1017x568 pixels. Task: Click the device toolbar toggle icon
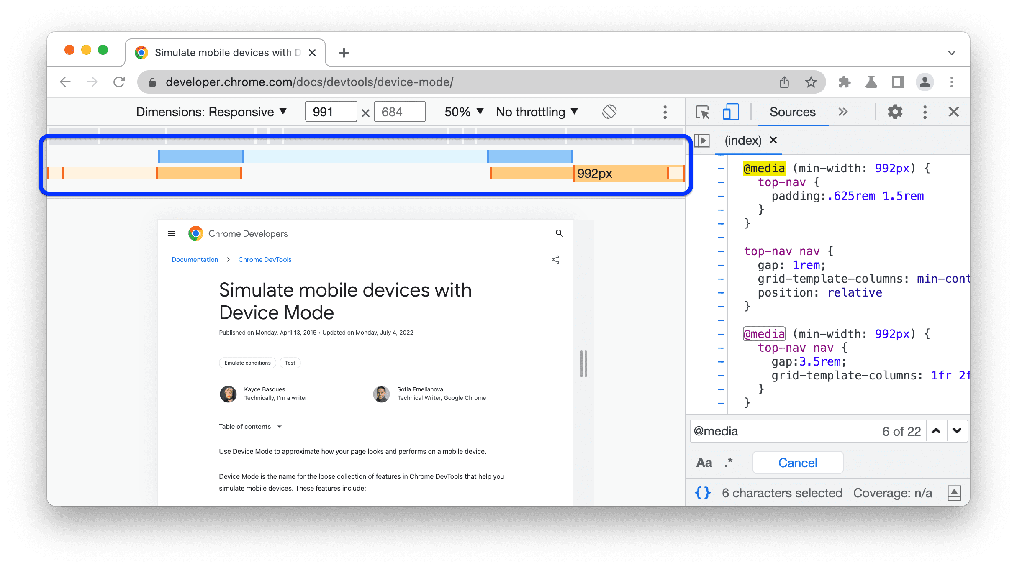(x=729, y=112)
